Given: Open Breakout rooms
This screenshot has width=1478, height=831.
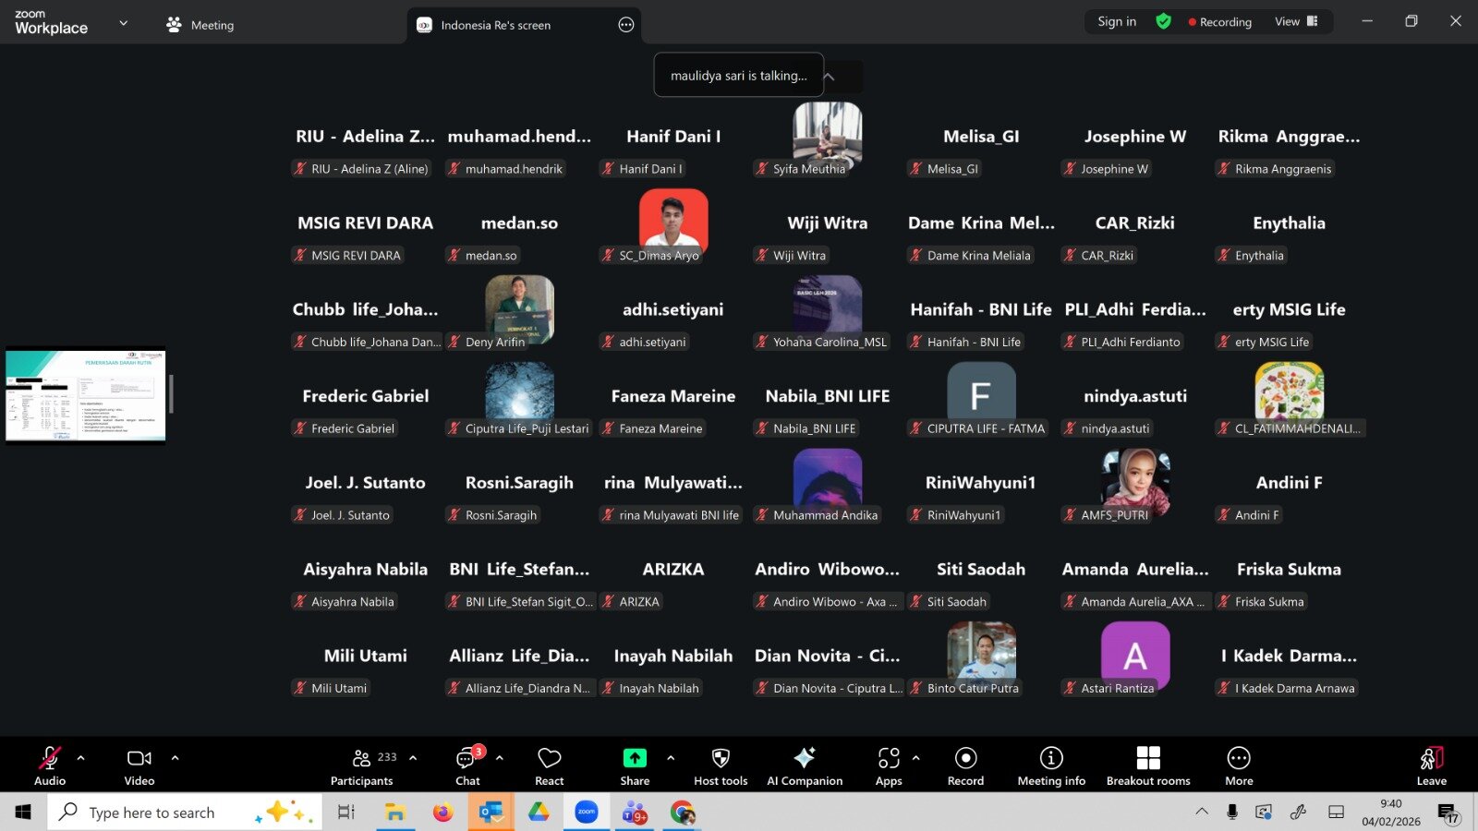Looking at the screenshot, I should 1148,766.
